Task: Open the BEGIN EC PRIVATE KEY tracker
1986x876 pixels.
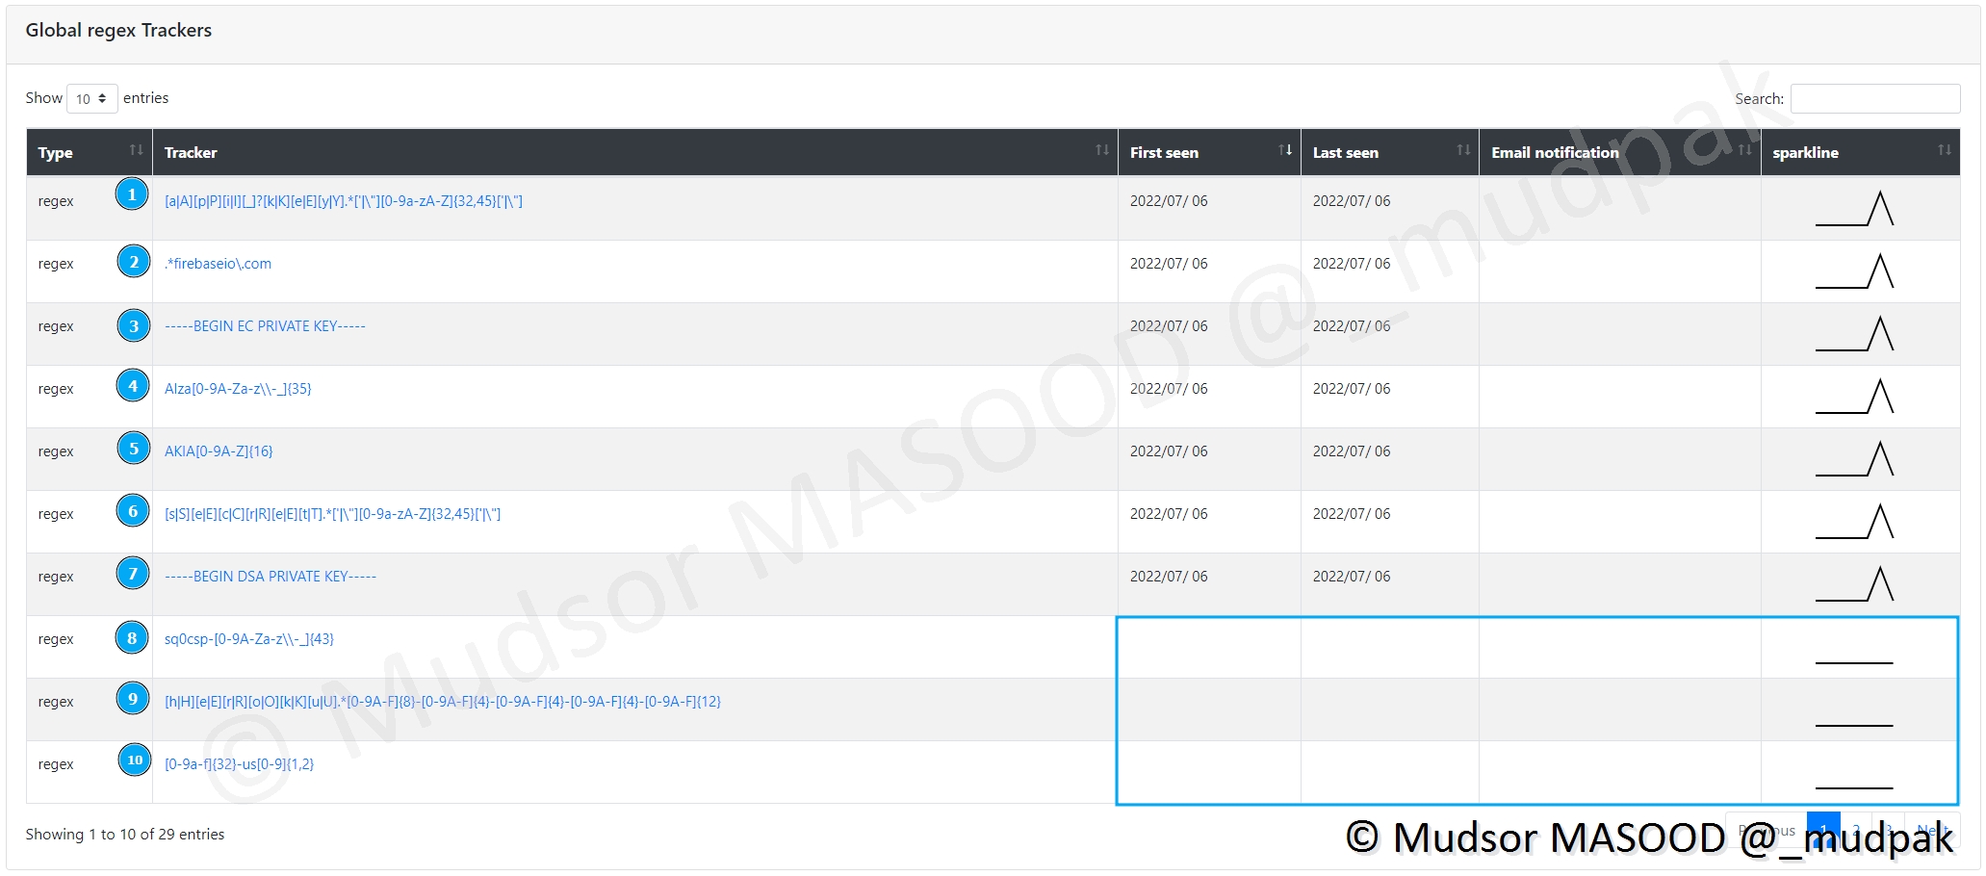Action: pyautogui.click(x=265, y=326)
